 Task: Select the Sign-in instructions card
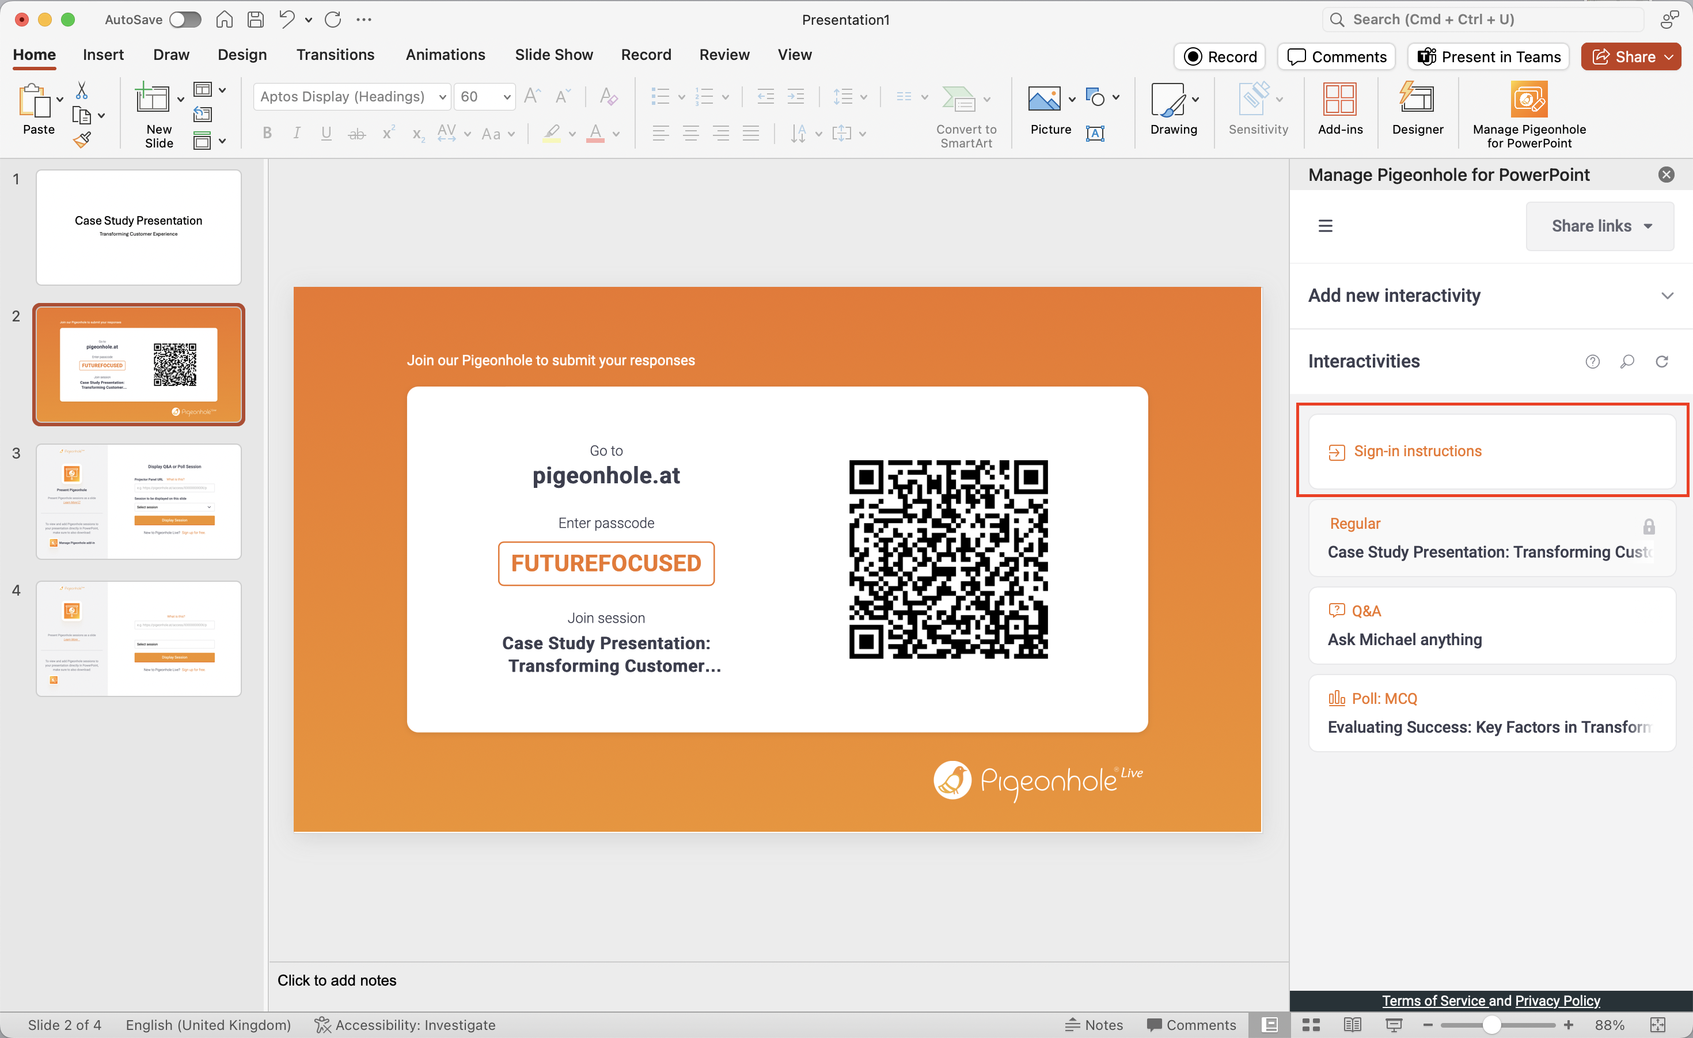click(1491, 451)
